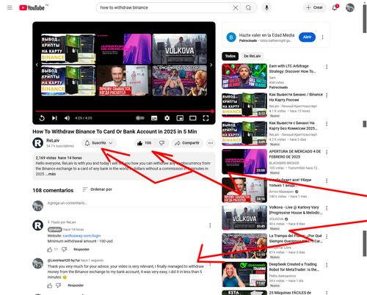The width and height of the screenshot is (367, 295).
Task: Open Volkova Live @ Karlovy Vary title
Action: [x=296, y=210]
